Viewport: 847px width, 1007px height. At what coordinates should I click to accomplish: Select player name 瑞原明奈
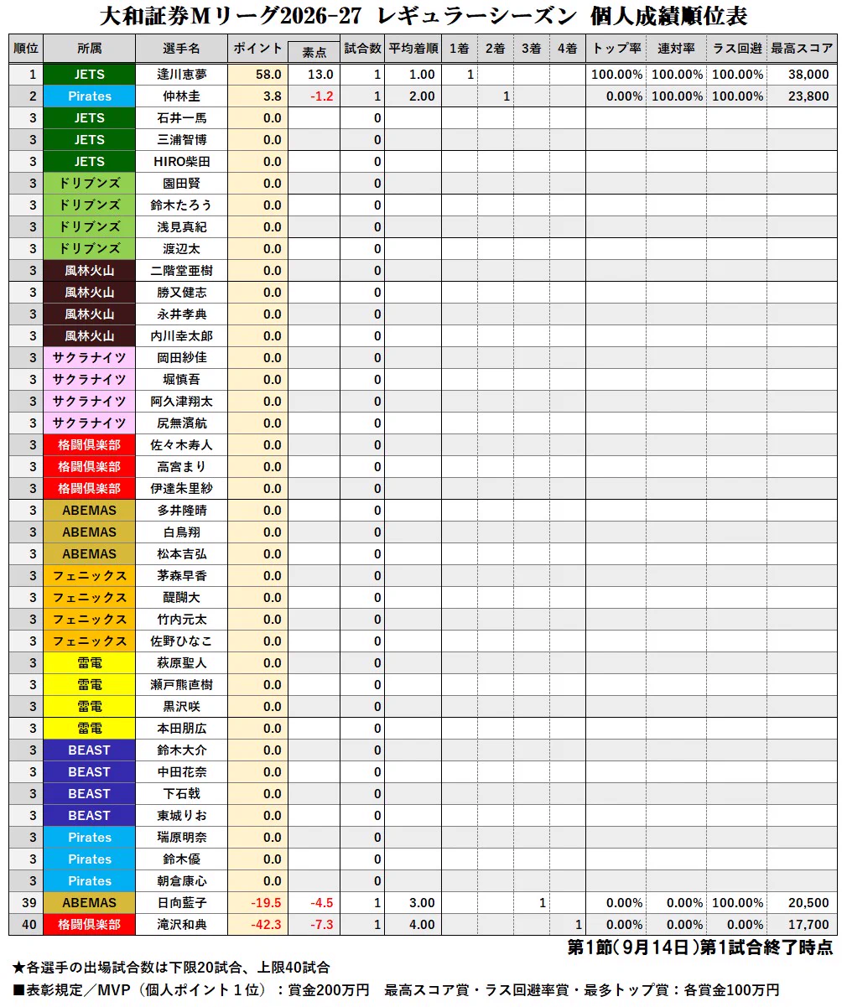[181, 838]
